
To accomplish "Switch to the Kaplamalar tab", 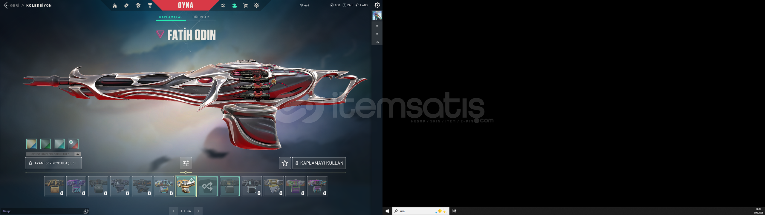I will tap(171, 17).
